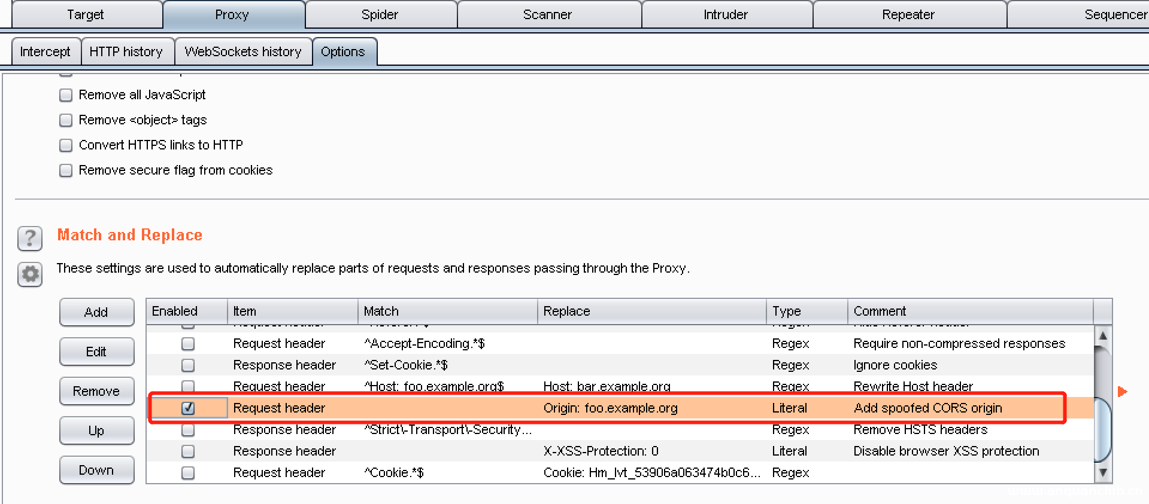Enable the Remove all JavaScript checkbox
Screen dimensions: 1149x504
pyautogui.click(x=66, y=95)
